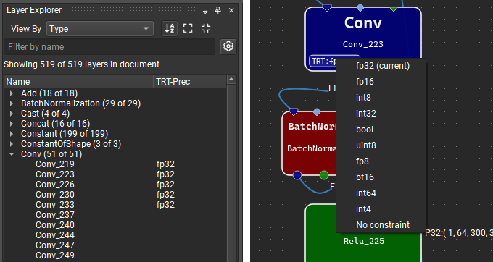The height and width of the screenshot is (262, 493).
Task: Expand the Concat (16 of 16) group
Action: point(12,124)
